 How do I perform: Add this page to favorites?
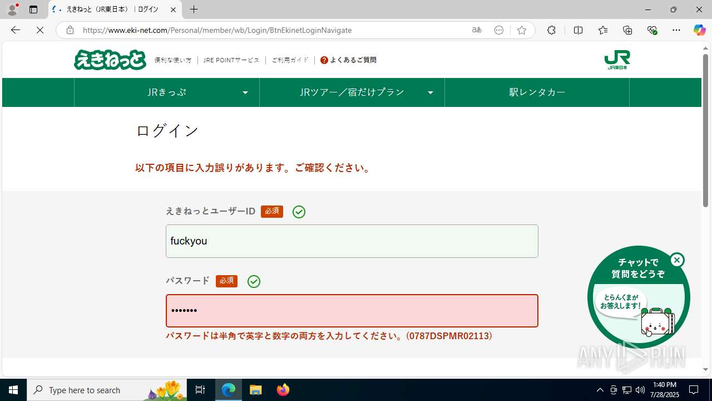point(522,30)
